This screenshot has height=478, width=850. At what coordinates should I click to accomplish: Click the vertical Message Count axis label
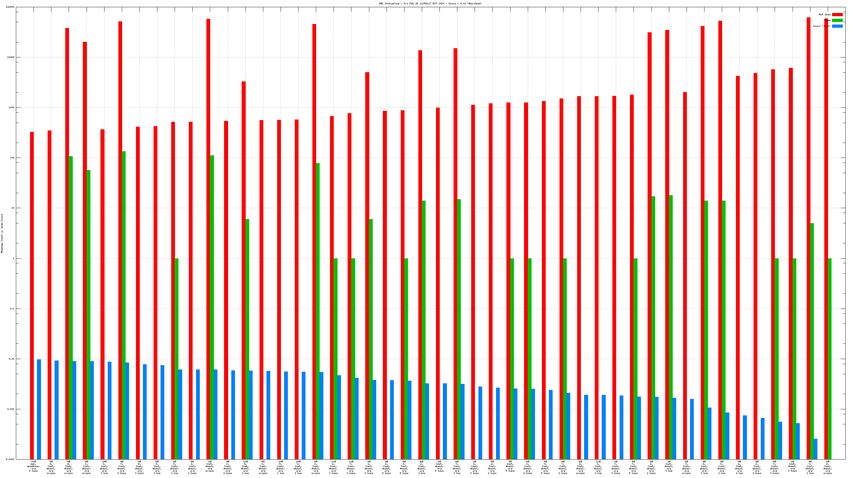[x=2, y=233]
